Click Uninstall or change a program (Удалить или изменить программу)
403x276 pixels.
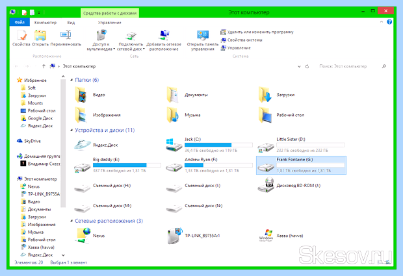tap(257, 32)
